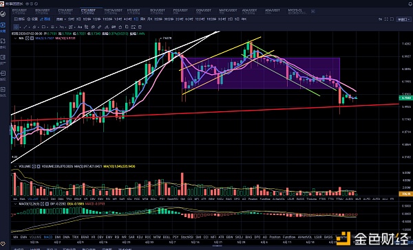413x250 pixels.
Task: Open the rectangle tool dropdown arrow
Action: click(47, 27)
